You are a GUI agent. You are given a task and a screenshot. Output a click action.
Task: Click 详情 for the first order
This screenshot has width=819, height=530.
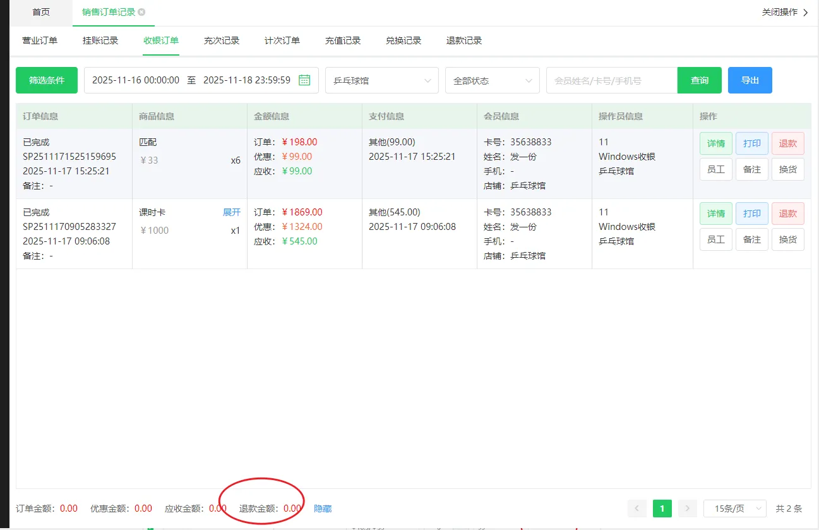click(x=715, y=143)
